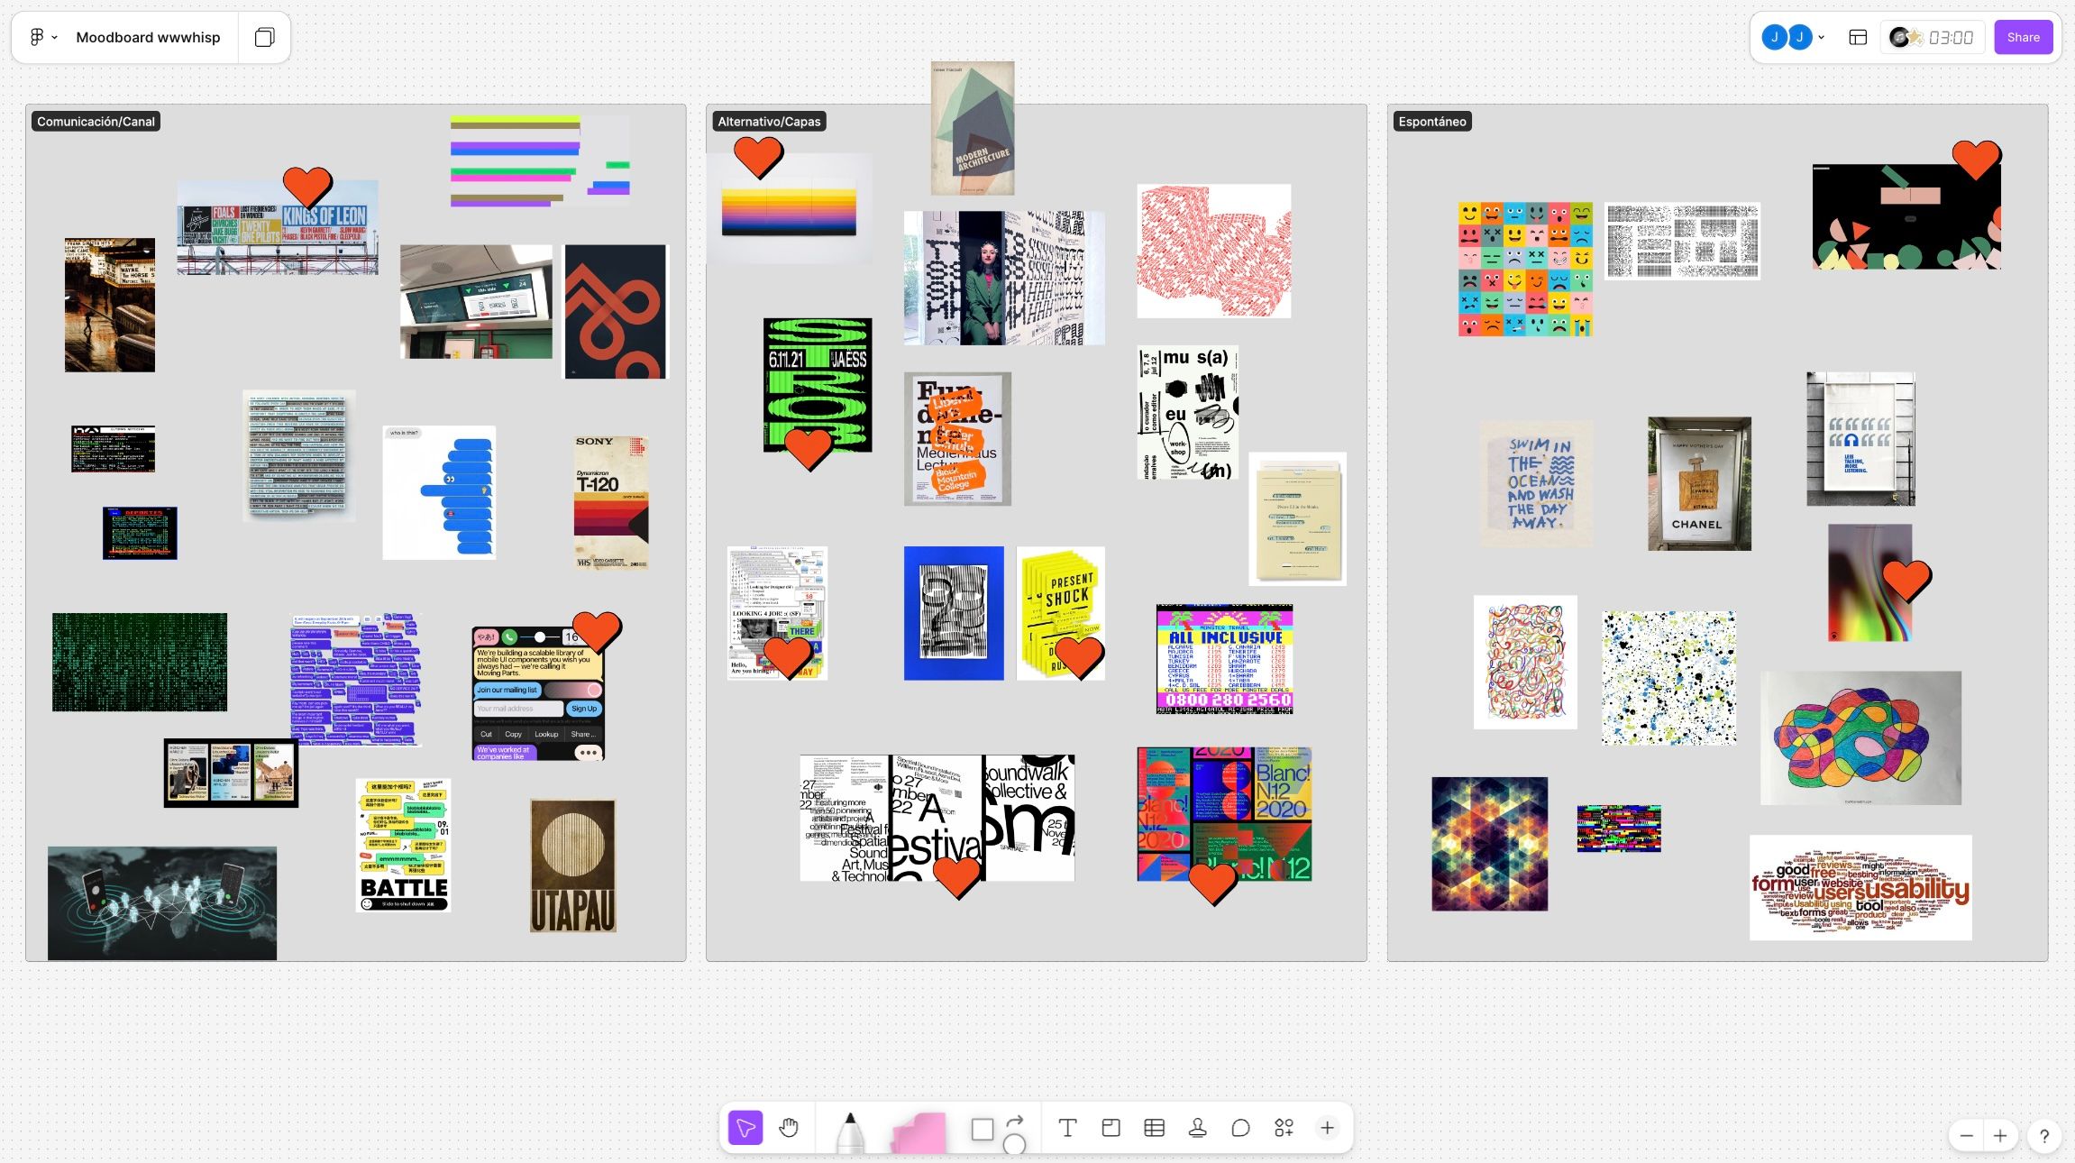Select the Alternativo/Capas section label
This screenshot has height=1163, width=2075.
[769, 121]
